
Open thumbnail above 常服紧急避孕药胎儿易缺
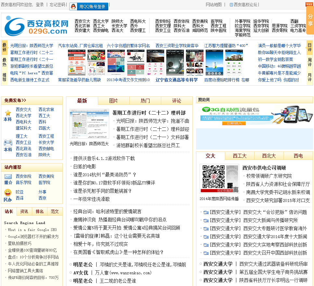point(76,63)
